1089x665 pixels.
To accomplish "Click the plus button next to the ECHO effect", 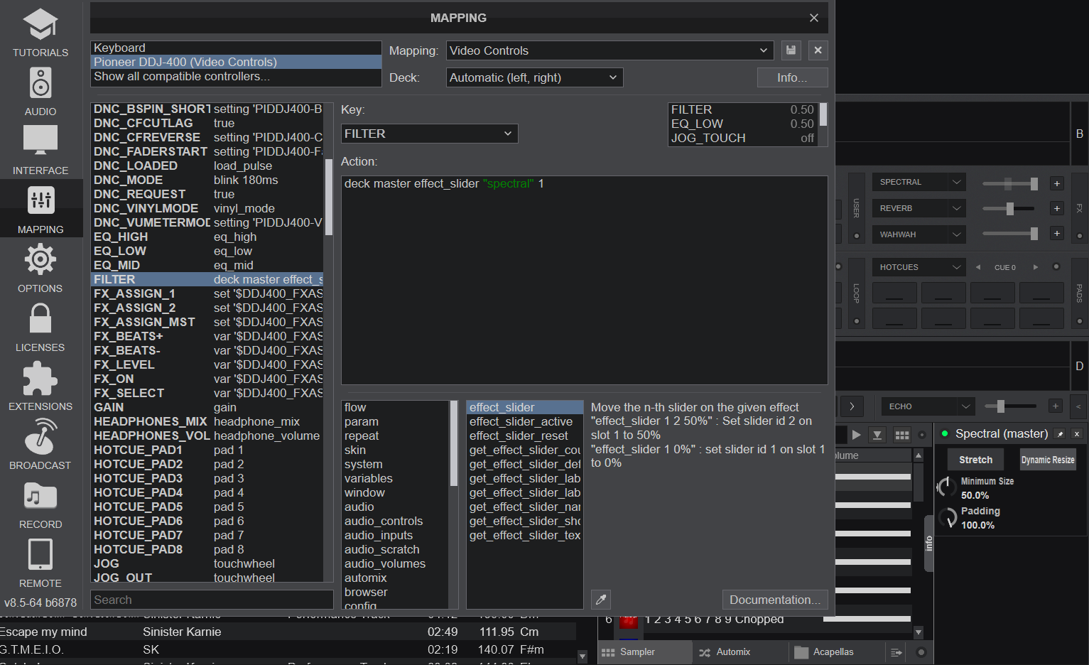I will (1056, 406).
